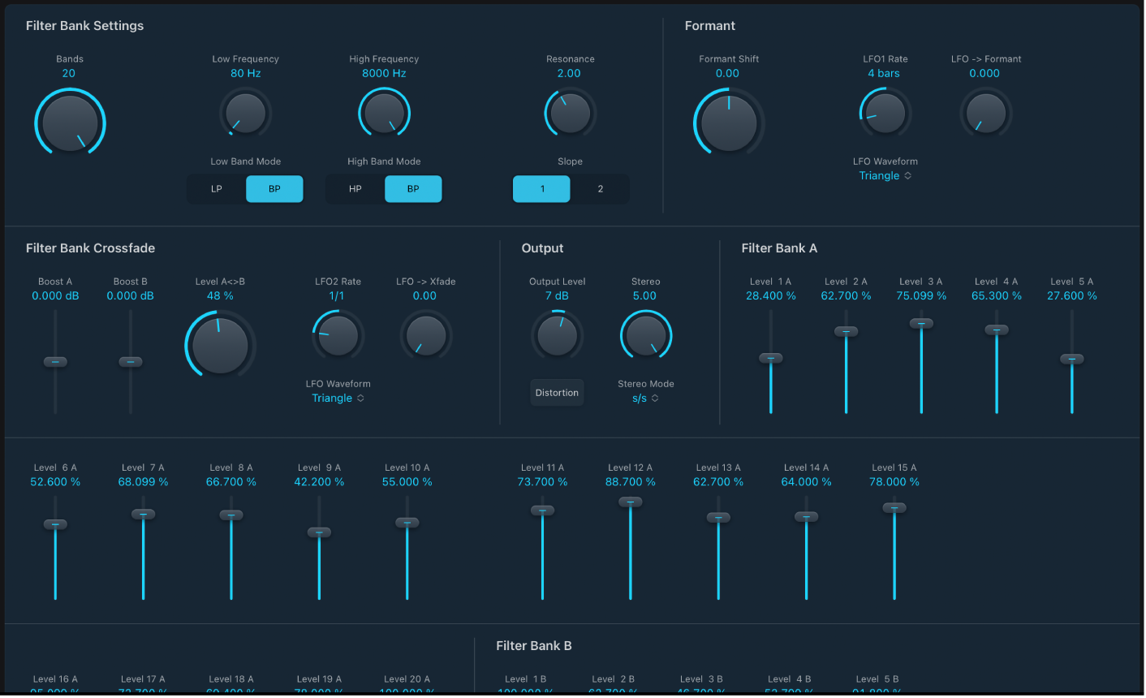
Task: Click the High Frequency value field
Action: click(x=384, y=73)
